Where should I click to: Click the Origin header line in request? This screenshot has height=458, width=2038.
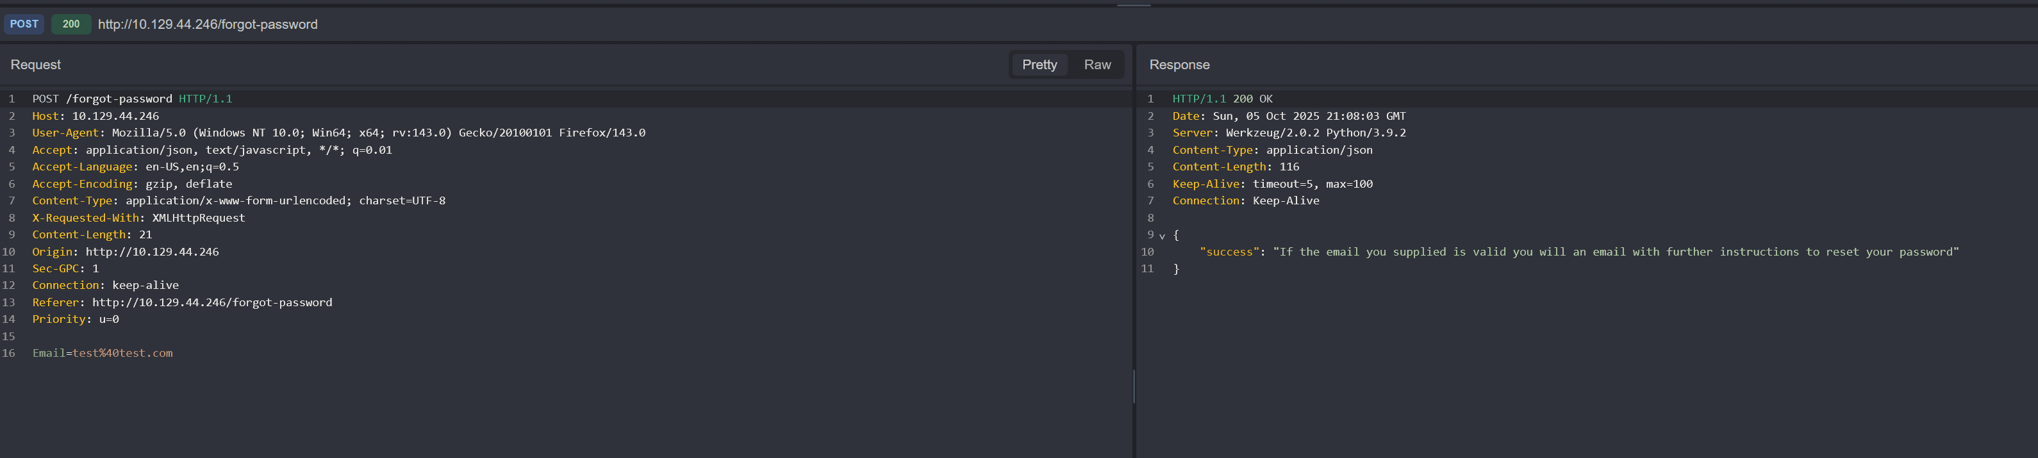pos(125,252)
